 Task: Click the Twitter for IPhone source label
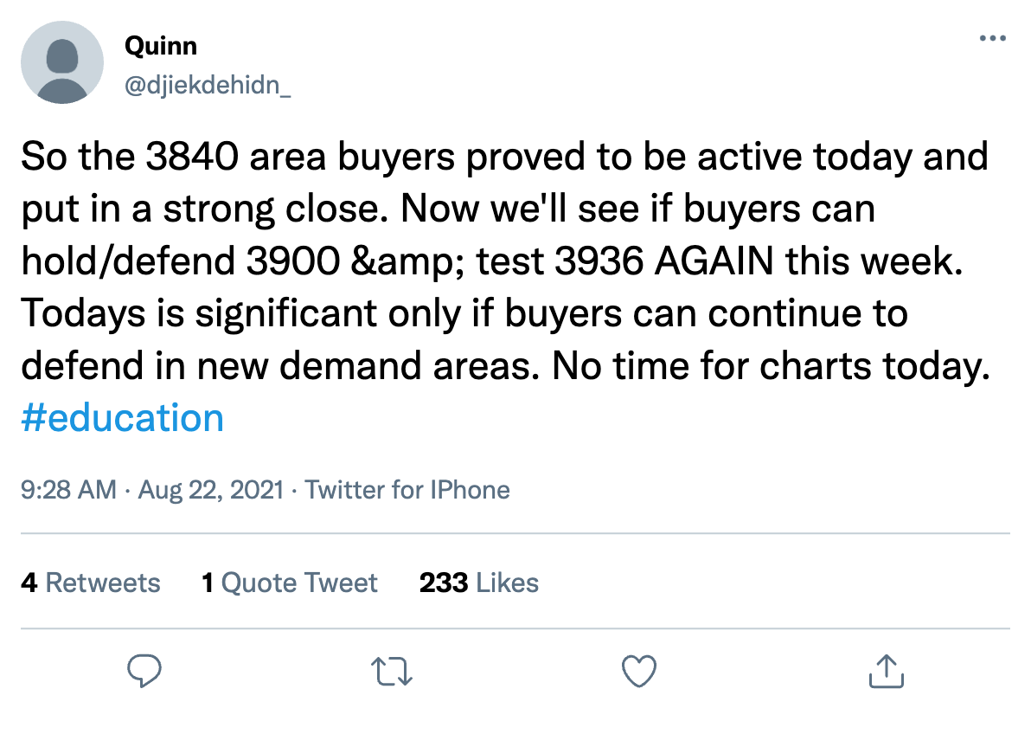407,490
